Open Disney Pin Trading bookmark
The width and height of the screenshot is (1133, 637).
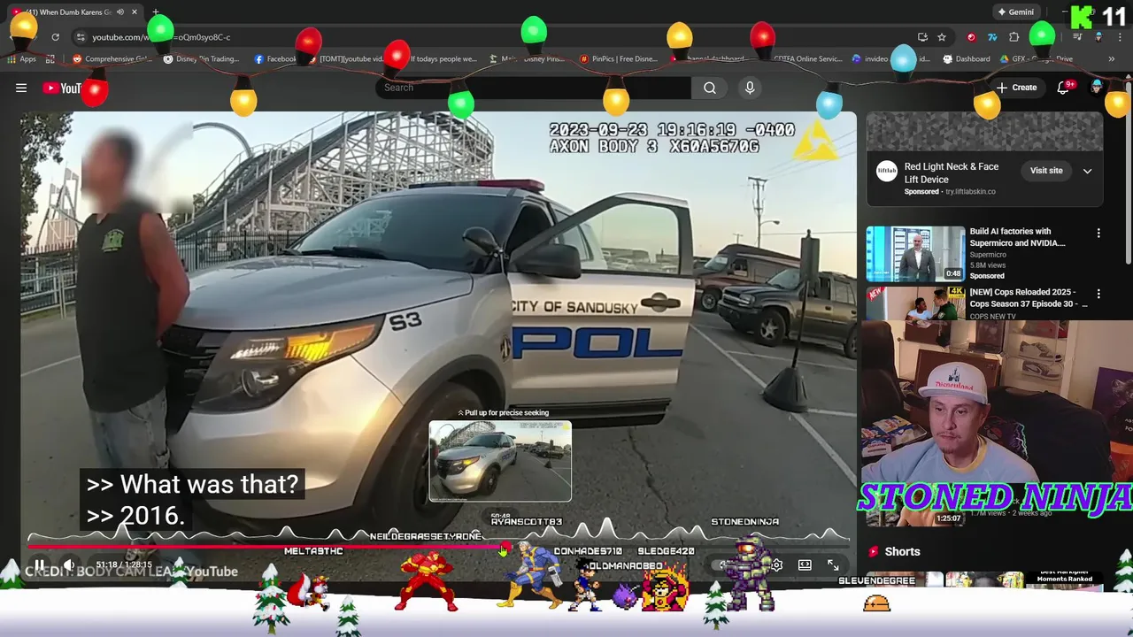202,59
